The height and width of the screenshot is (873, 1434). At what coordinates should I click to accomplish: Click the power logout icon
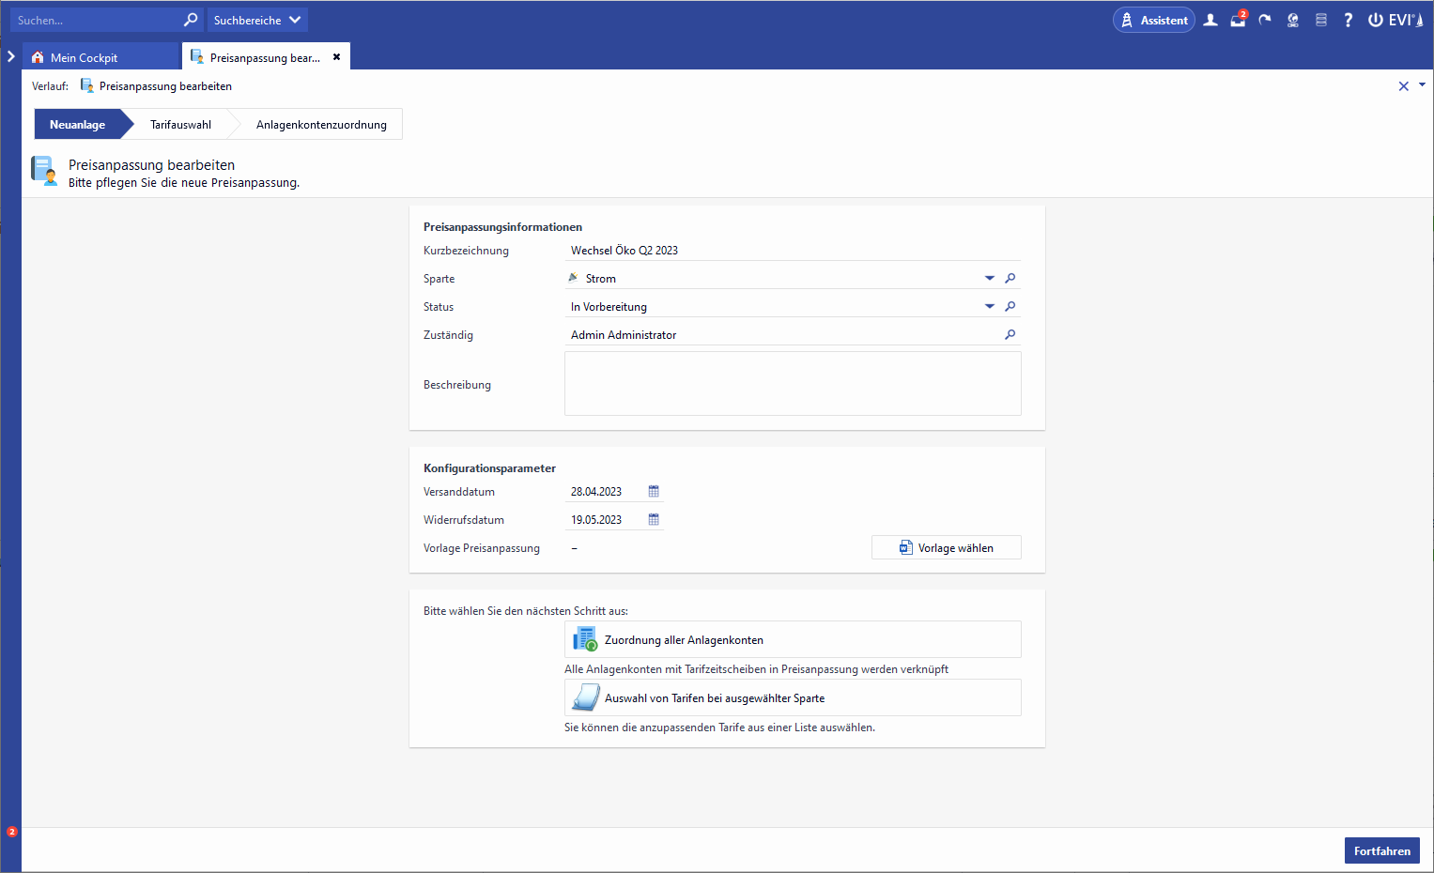pos(1375,20)
